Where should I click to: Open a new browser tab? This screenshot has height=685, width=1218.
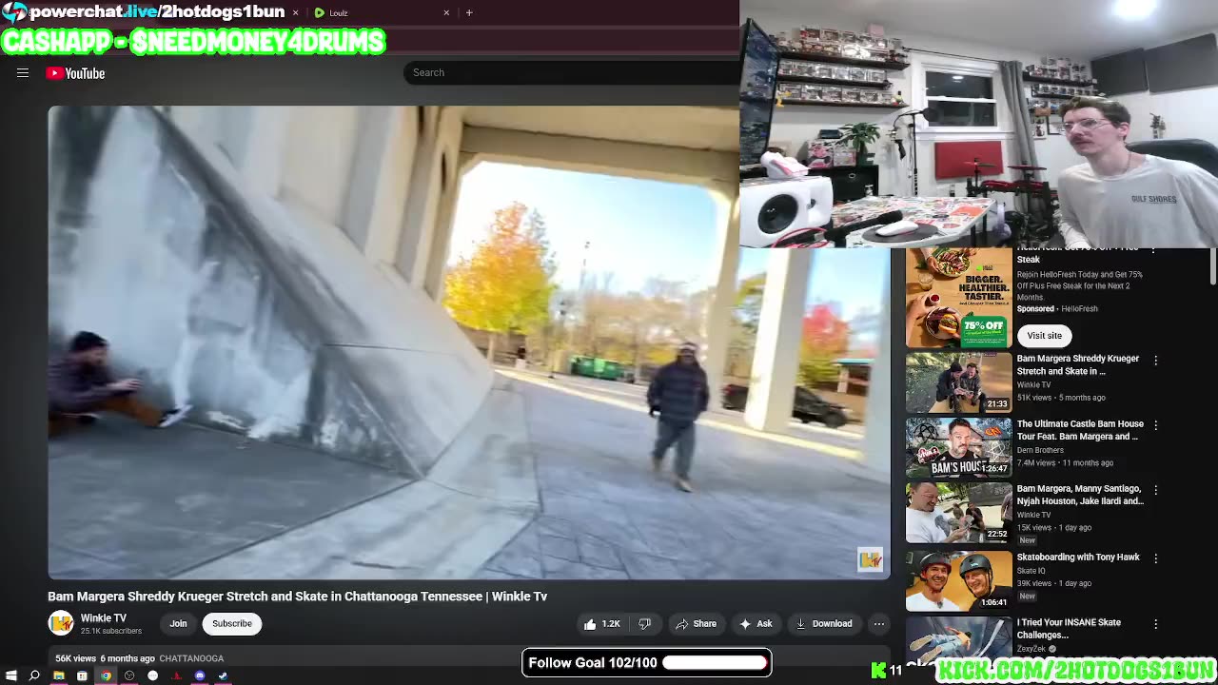469,12
